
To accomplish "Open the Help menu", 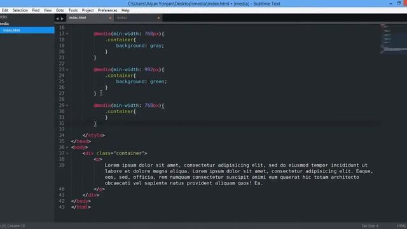I will 125,10.
